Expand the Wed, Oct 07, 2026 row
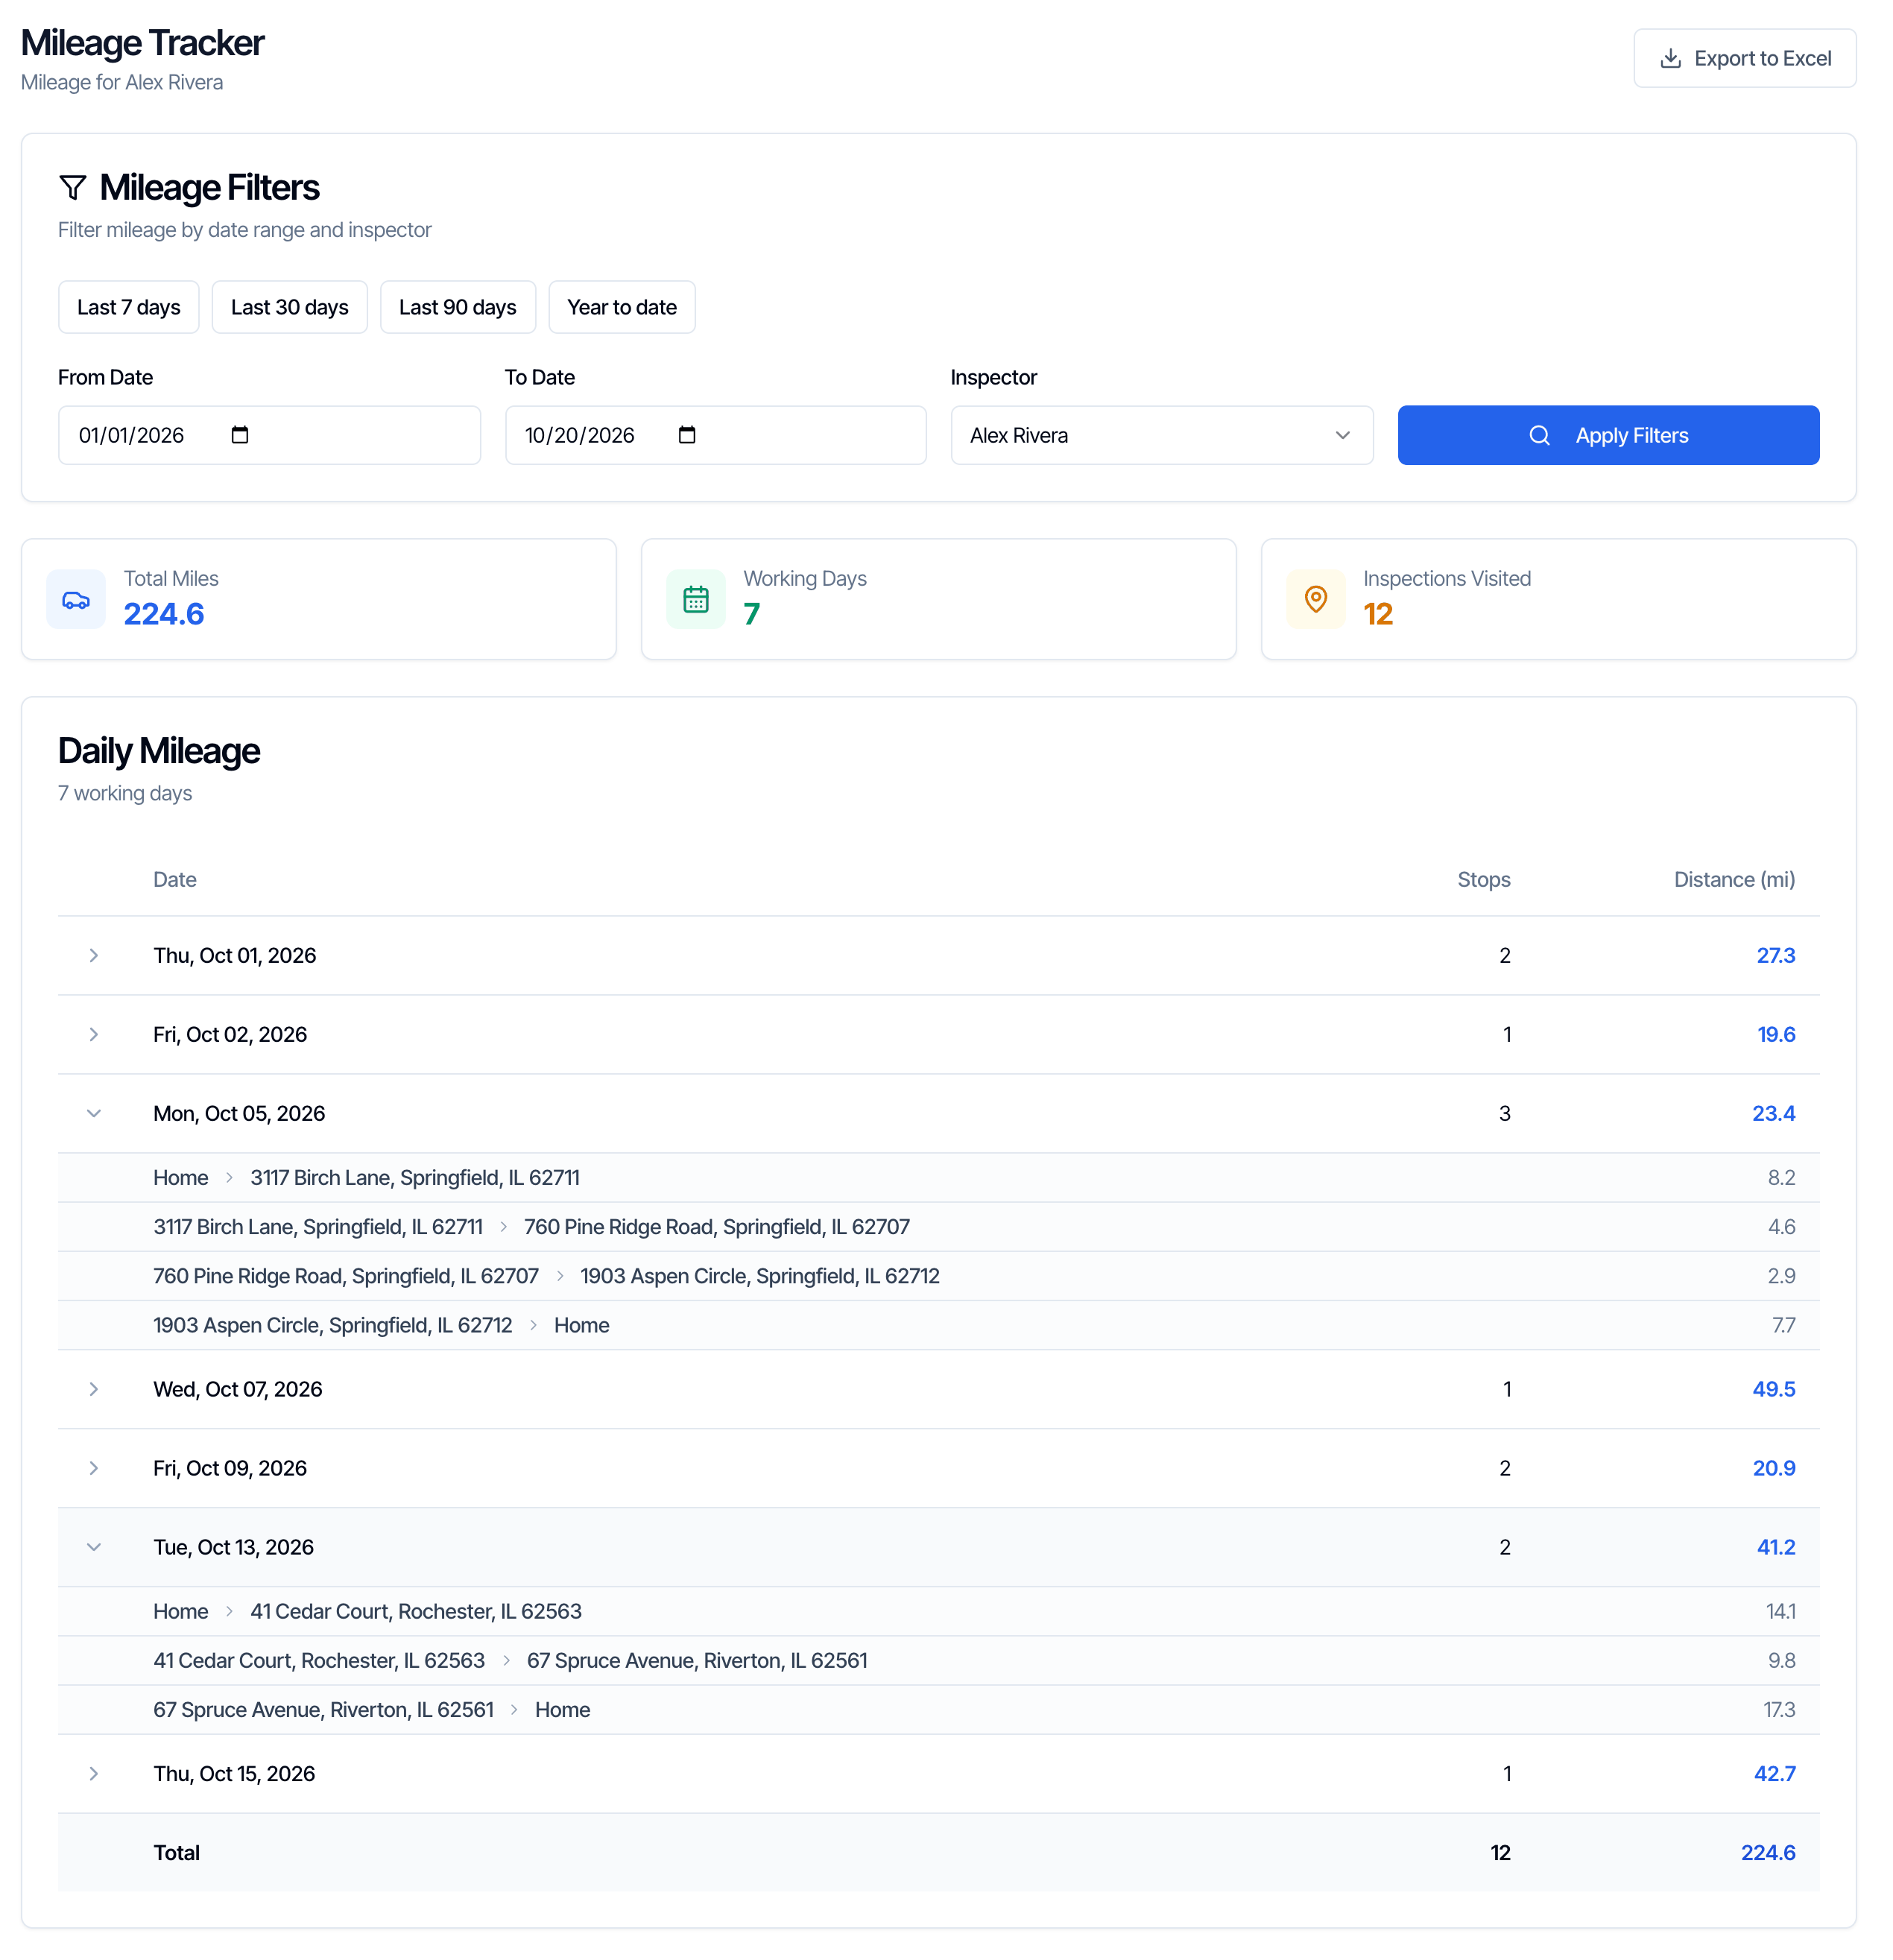Image resolution: width=1893 pixels, height=1960 pixels. tap(94, 1389)
